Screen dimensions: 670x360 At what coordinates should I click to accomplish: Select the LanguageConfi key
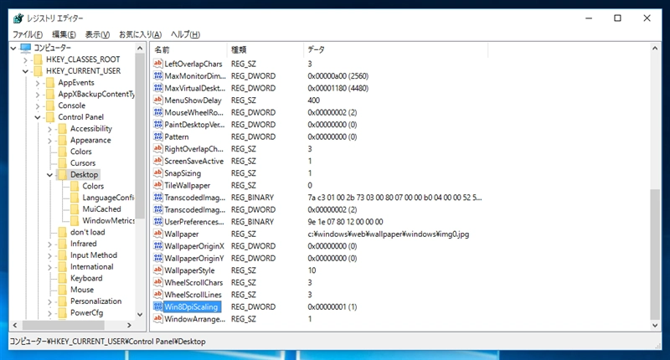(108, 198)
